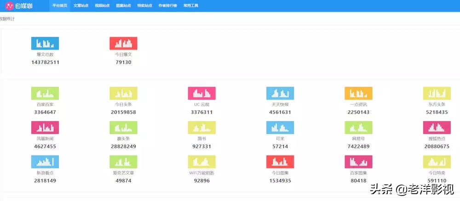Click the 搜狐热点 label text
This screenshot has height=201, width=460.
coord(437,139)
